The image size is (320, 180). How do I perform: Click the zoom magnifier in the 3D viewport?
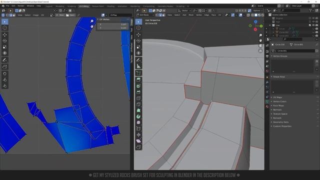(260, 35)
